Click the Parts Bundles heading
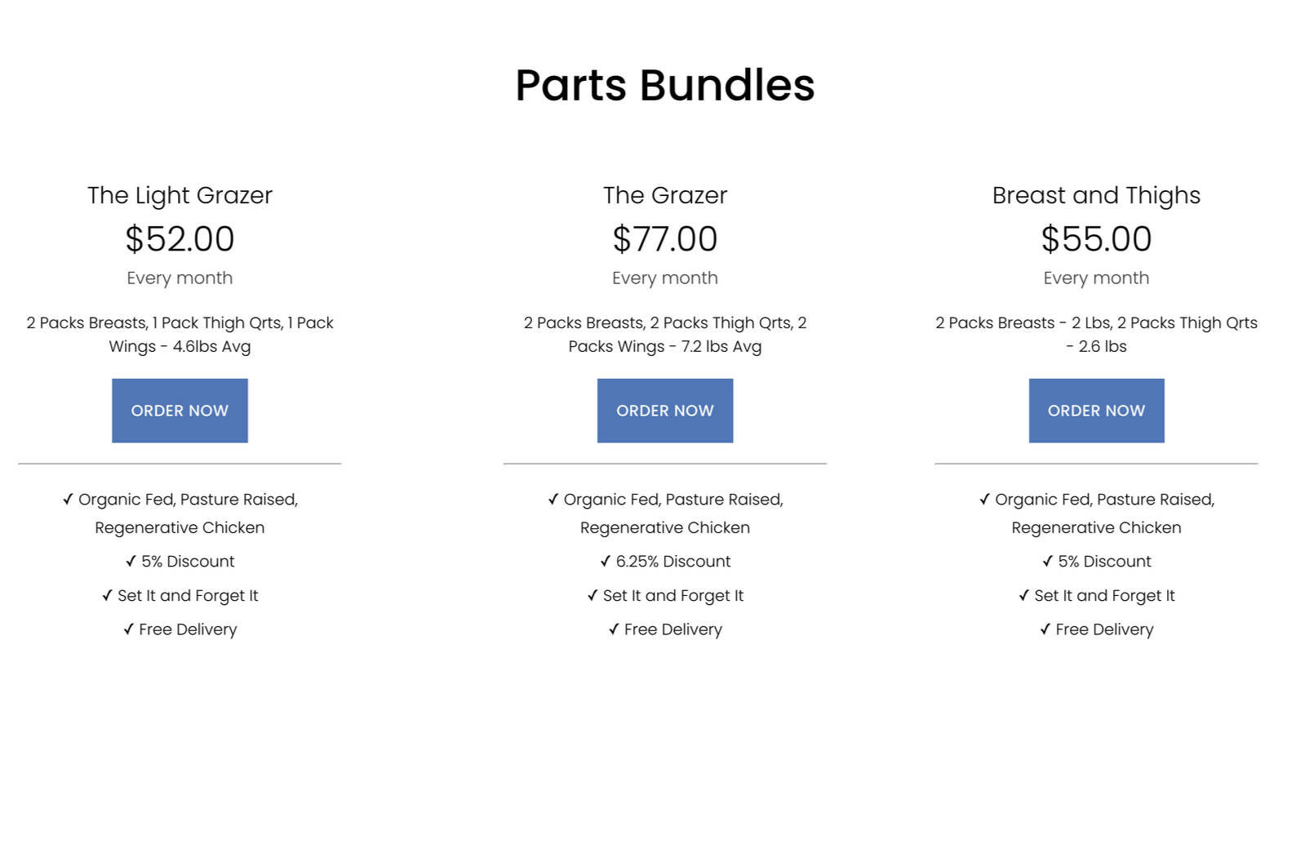This screenshot has height=858, width=1305. pos(665,85)
